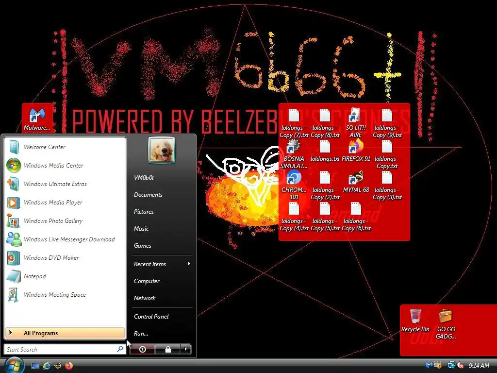Select loldongs - Copy (9).txt file
497x373 pixels.
(387, 123)
